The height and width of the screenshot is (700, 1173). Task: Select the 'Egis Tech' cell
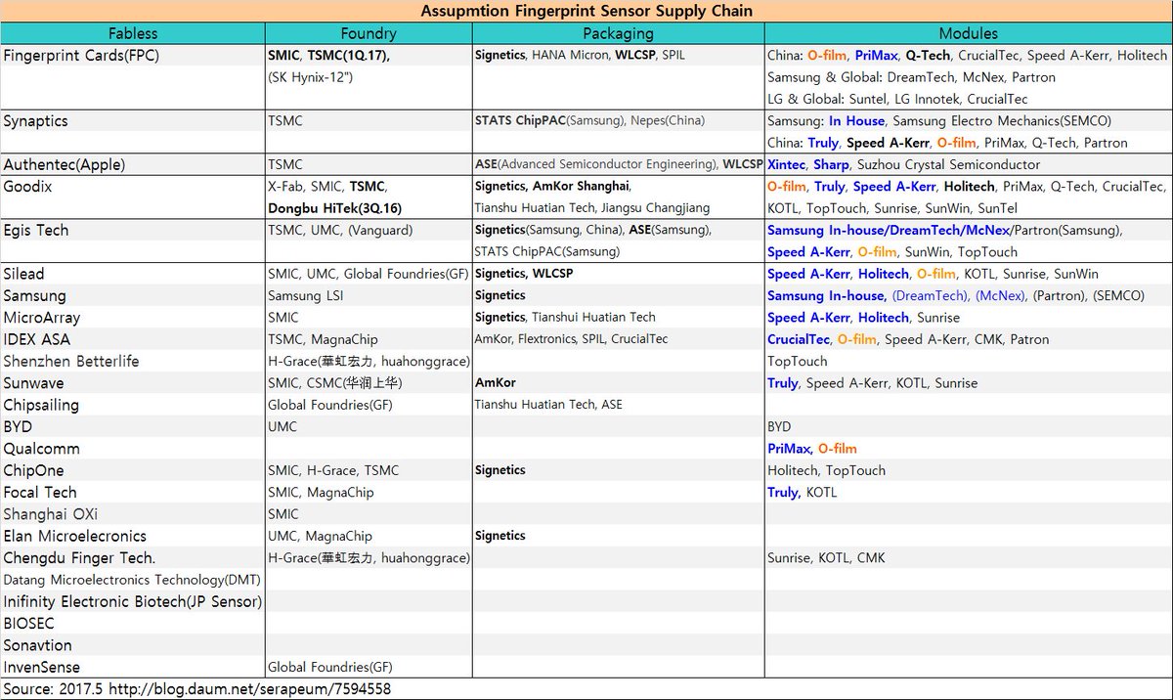click(x=36, y=230)
